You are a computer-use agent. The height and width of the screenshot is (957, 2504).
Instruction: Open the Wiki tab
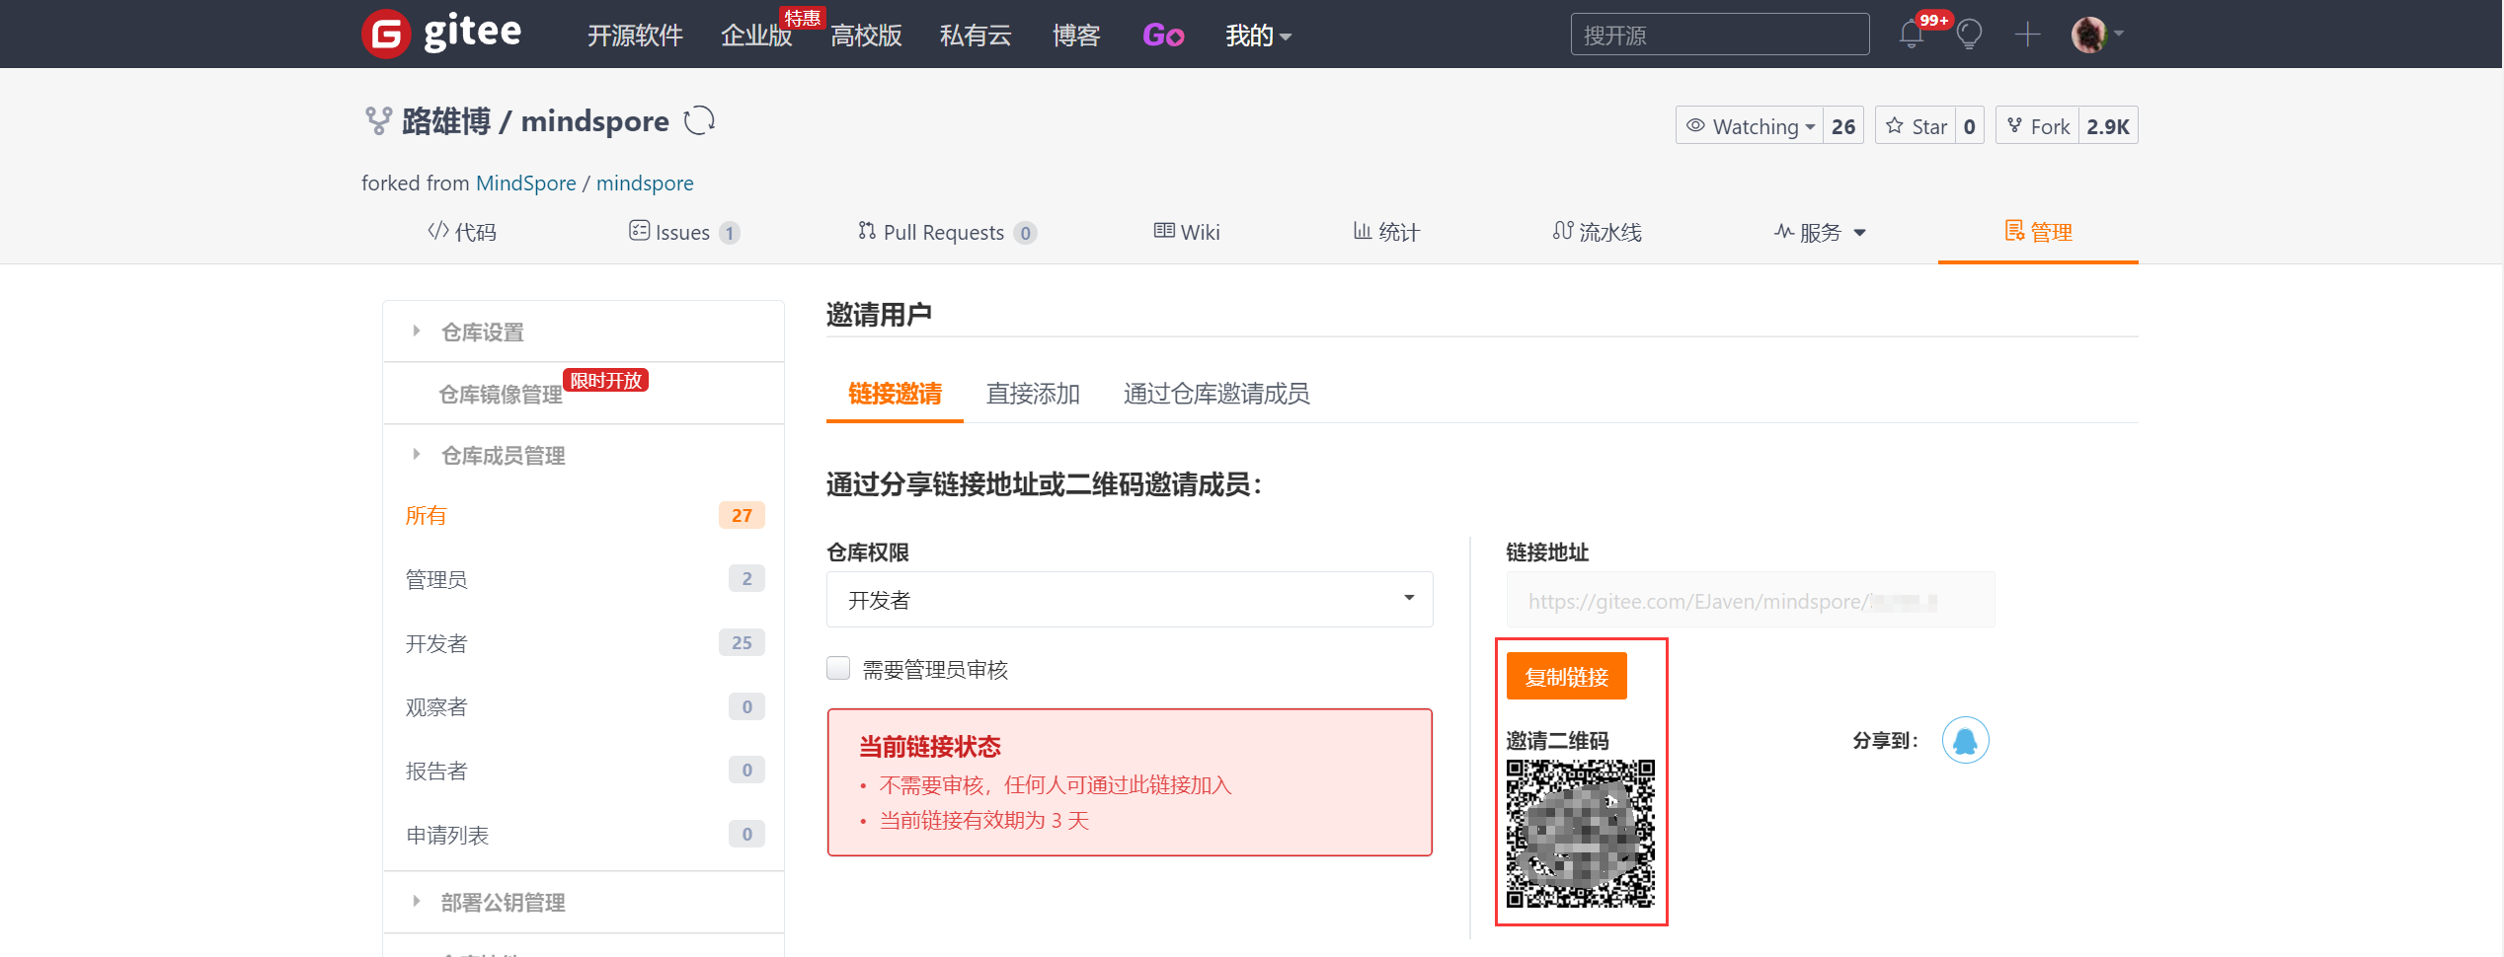tap(1187, 232)
